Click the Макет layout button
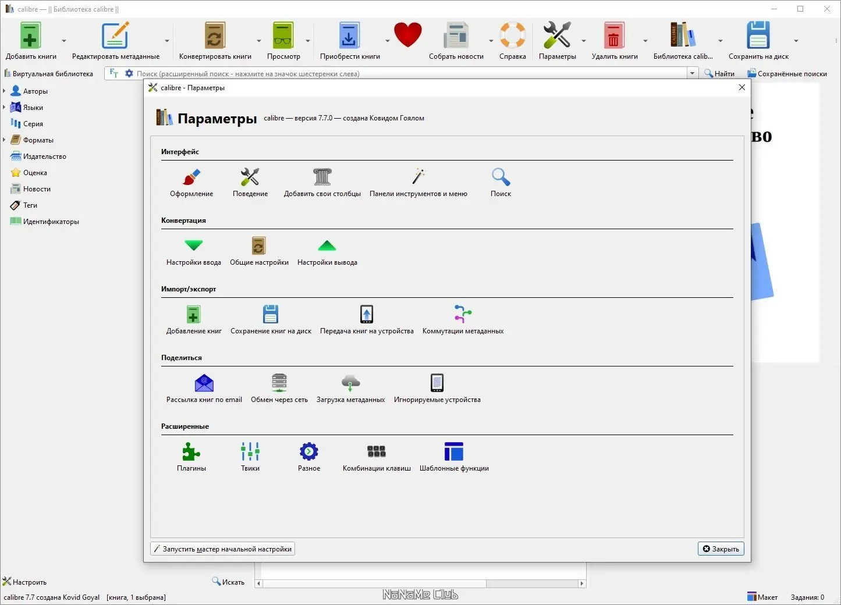841x605 pixels. 762,597
